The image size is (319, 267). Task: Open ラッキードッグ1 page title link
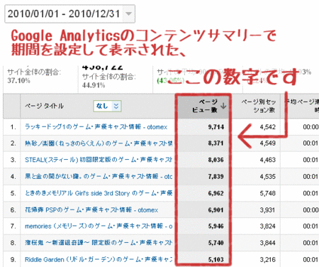(96, 127)
